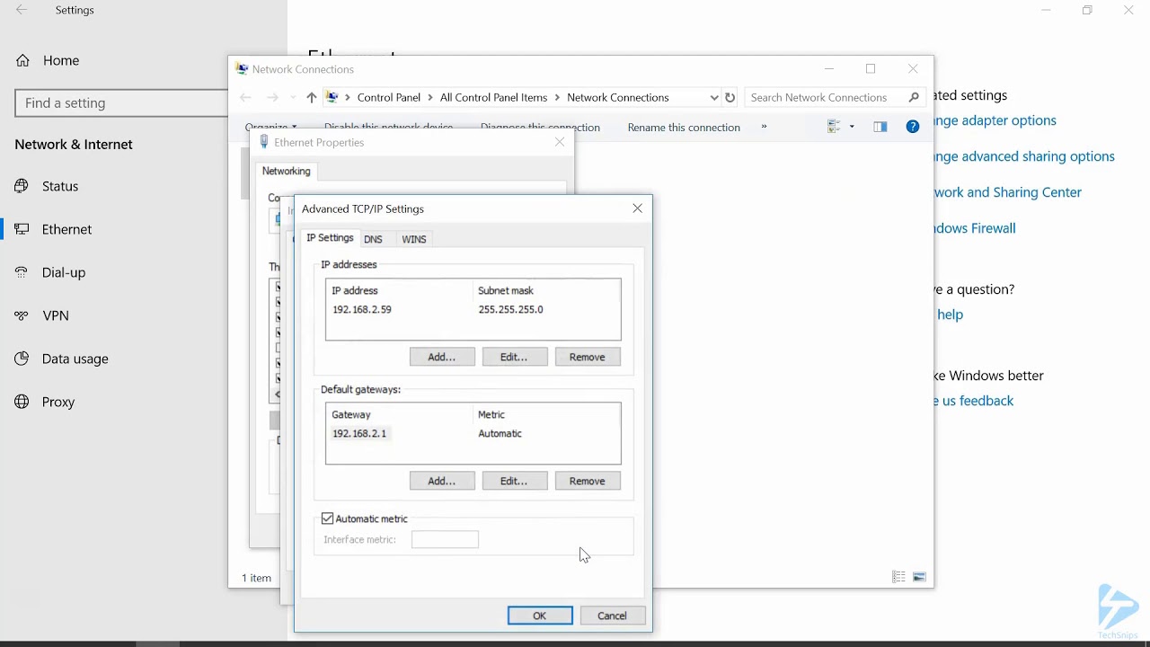
Task: Open Network and Sharing Center link
Action: pyautogui.click(x=1008, y=192)
